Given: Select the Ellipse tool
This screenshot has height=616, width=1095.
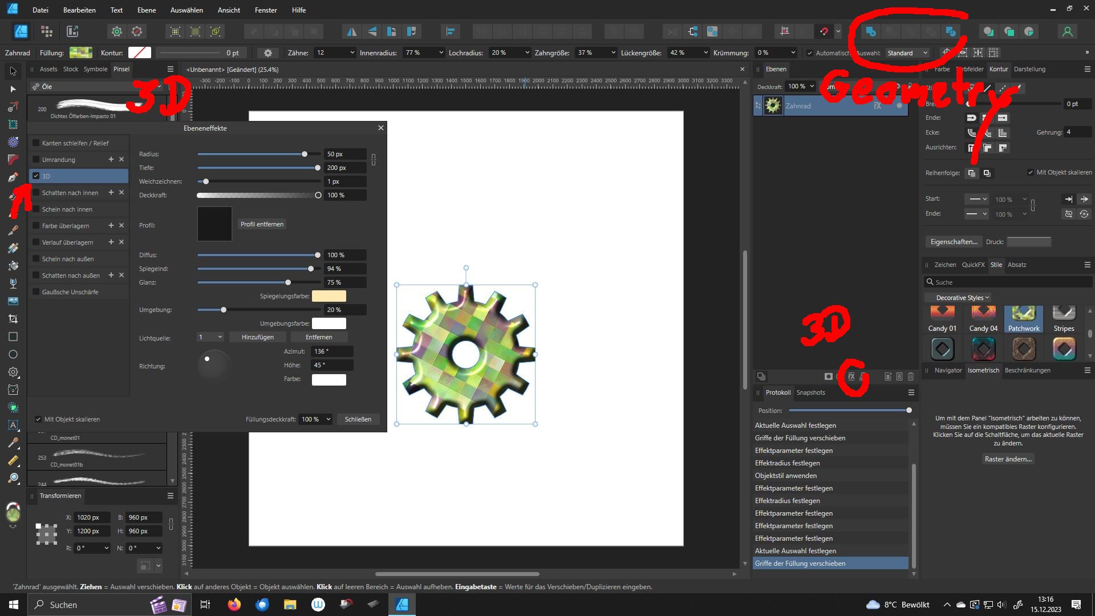Looking at the screenshot, I should [13, 354].
